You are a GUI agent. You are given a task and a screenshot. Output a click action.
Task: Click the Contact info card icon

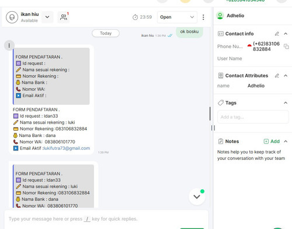[x=220, y=34]
